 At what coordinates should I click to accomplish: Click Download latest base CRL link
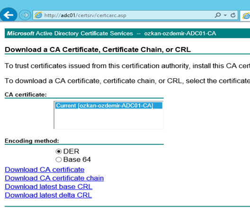tap(48, 187)
